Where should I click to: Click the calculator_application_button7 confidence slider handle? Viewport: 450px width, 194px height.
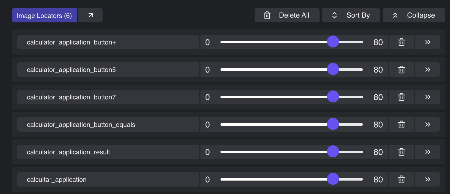pyautogui.click(x=333, y=97)
